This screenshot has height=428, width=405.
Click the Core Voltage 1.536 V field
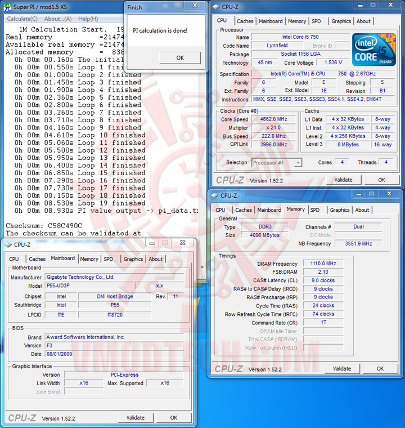coord(333,63)
